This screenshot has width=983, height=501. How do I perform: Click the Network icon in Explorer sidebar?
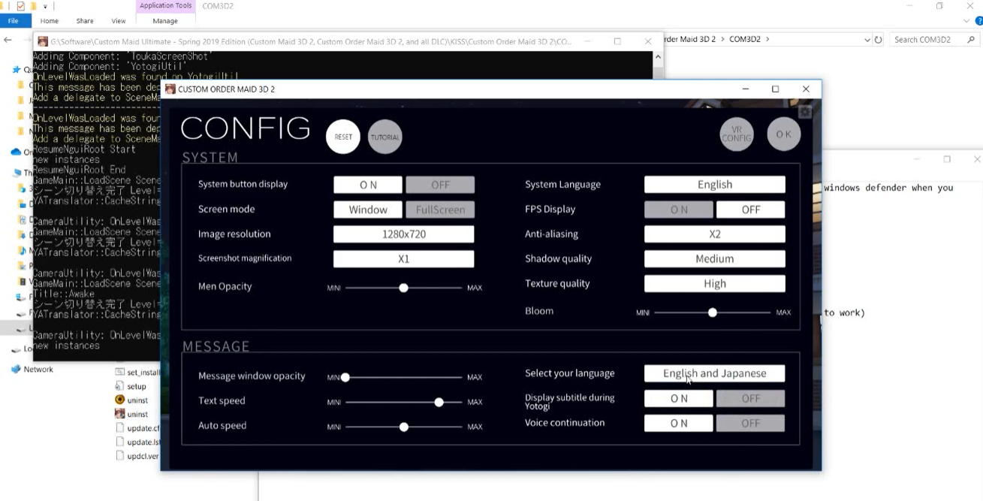16,370
